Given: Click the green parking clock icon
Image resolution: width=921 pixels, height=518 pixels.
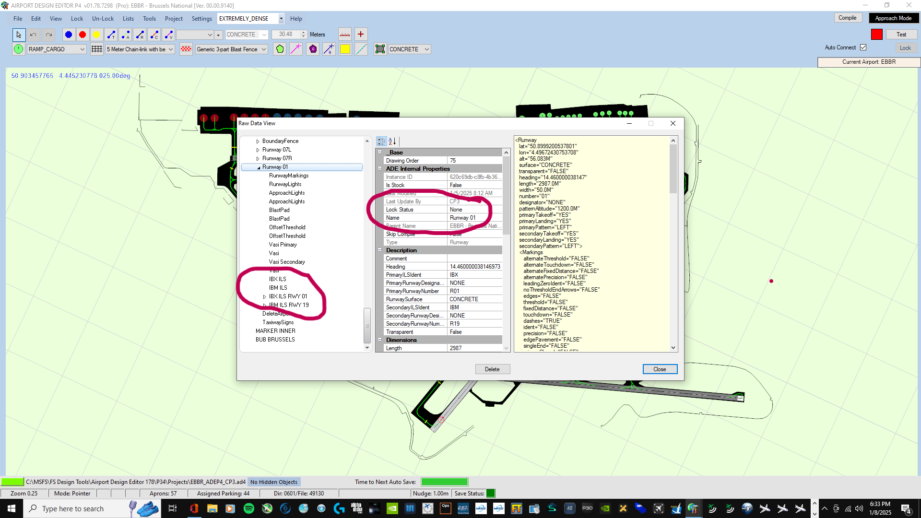Looking at the screenshot, I should tap(18, 49).
